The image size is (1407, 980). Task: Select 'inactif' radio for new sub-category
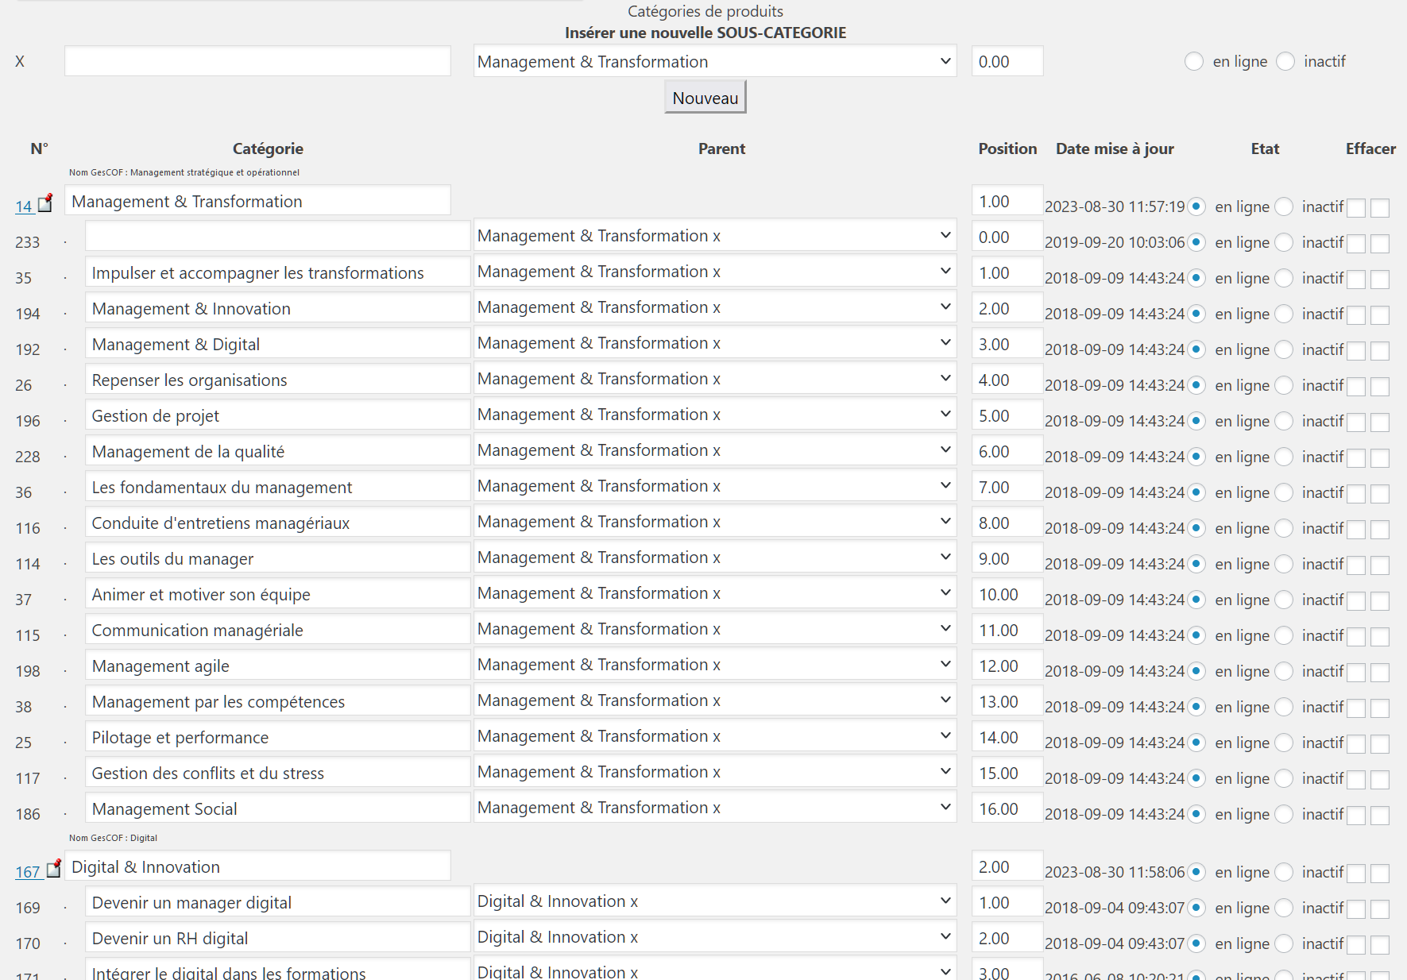[x=1285, y=61]
